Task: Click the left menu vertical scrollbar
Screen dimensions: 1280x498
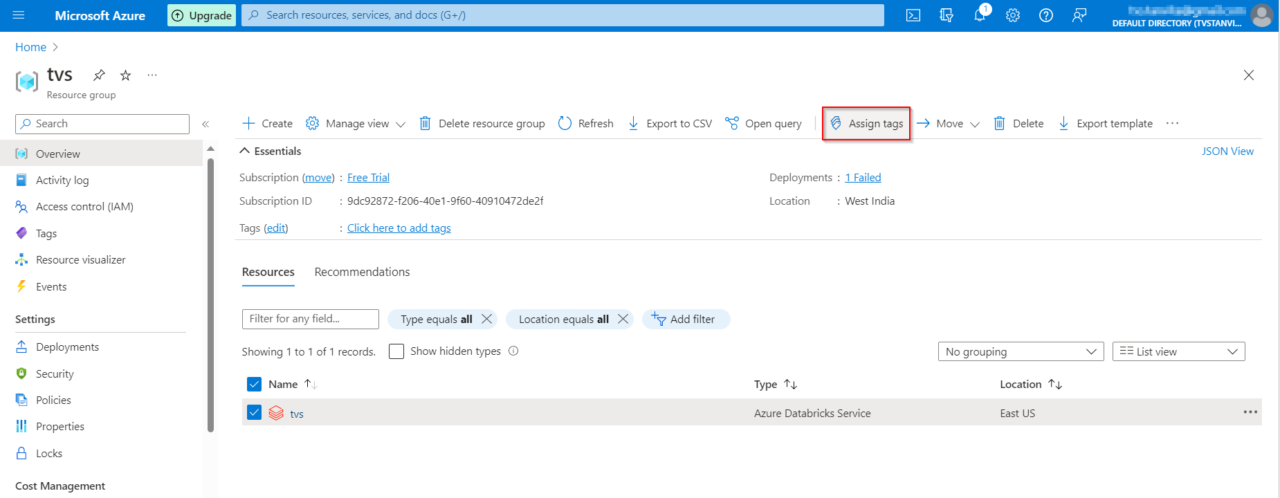Action: [x=210, y=290]
